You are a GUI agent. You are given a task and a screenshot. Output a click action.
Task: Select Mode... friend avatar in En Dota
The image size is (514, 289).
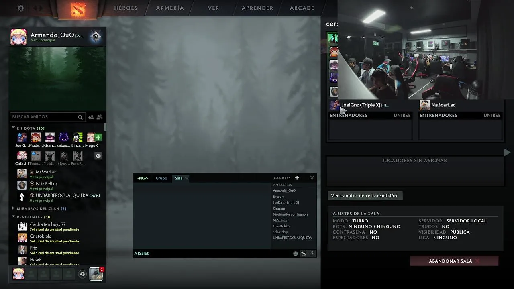36,138
